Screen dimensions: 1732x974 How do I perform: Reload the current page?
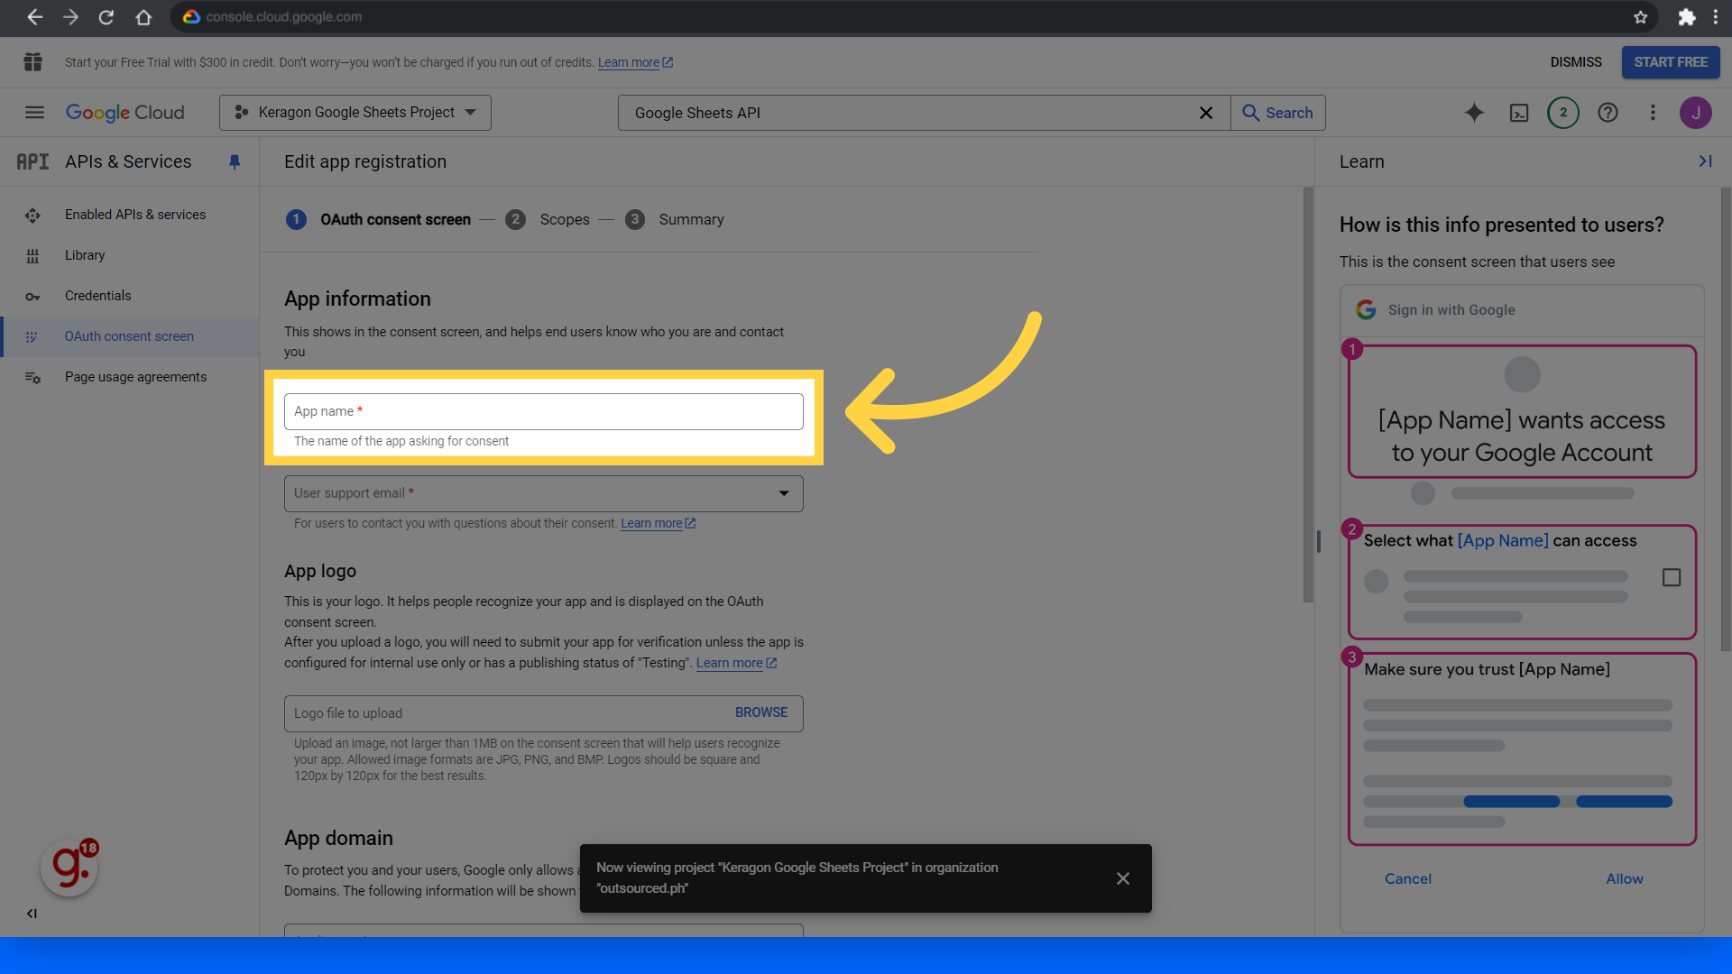[x=106, y=17]
